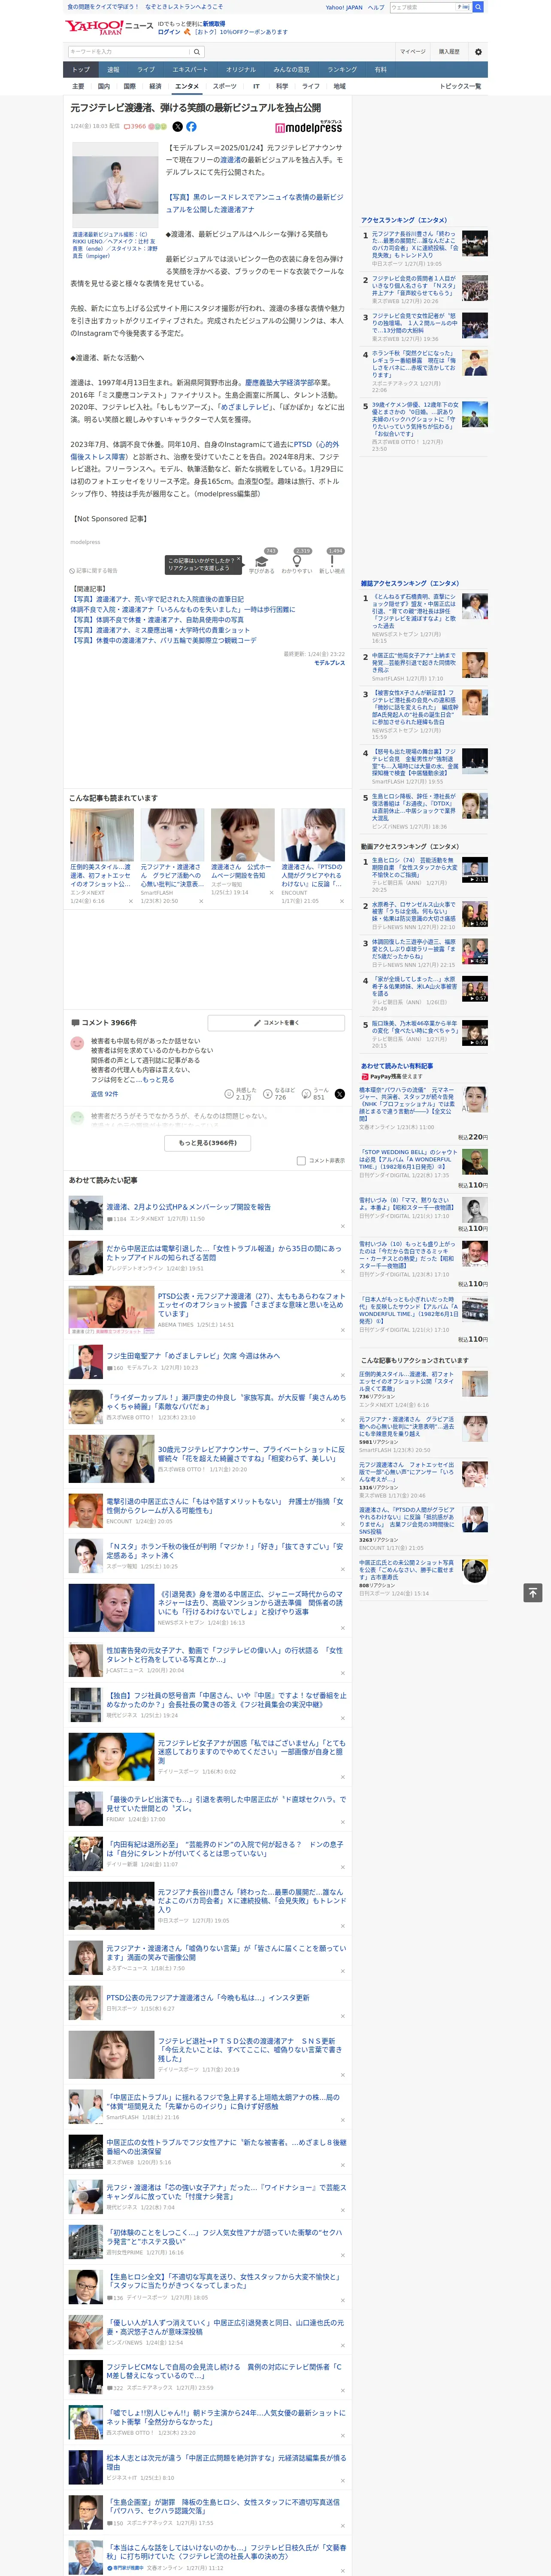Image resolution: width=551 pixels, height=2576 pixels.
Task: Play the 2:11 video in the video ranking
Action: (x=475, y=869)
